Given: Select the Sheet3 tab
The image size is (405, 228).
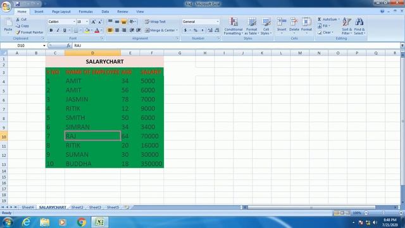Looking at the screenshot, I should pyautogui.click(x=95, y=207).
